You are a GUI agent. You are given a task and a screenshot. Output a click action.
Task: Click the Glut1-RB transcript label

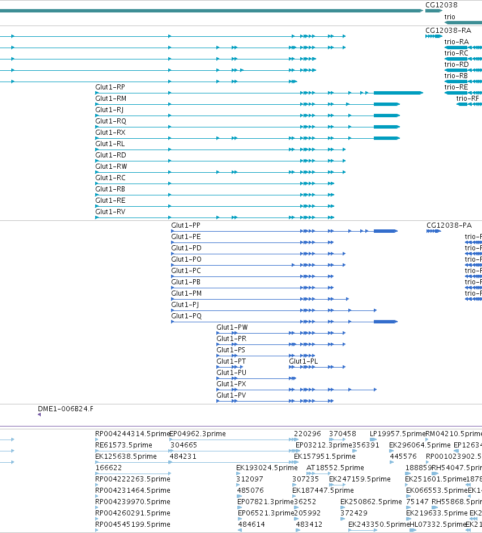point(110,189)
